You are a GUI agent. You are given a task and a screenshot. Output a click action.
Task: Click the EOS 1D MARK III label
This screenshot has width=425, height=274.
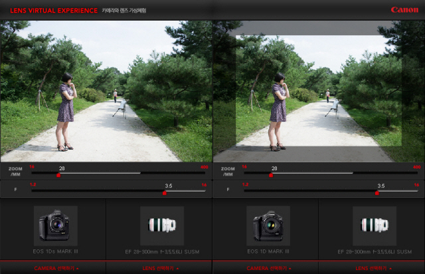point(267,252)
